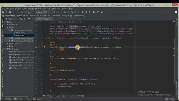Click the Stop toolbar icon

[79, 12]
